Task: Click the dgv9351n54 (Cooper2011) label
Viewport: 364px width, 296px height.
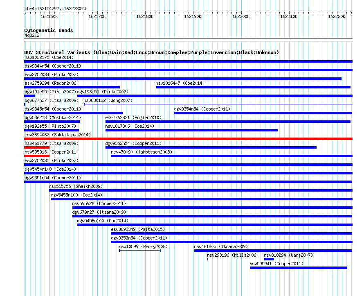Action: tap(53, 178)
